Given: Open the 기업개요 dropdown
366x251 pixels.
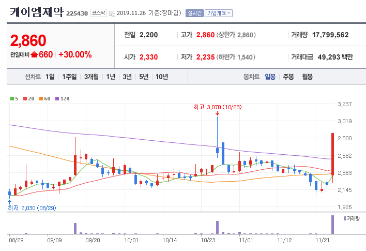Looking at the screenshot, I should [219, 13].
